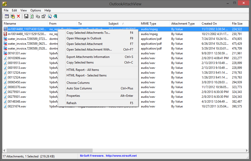Screen dimensions: 251x161
Task: Open the Options menu
Action: click(x=36, y=10)
